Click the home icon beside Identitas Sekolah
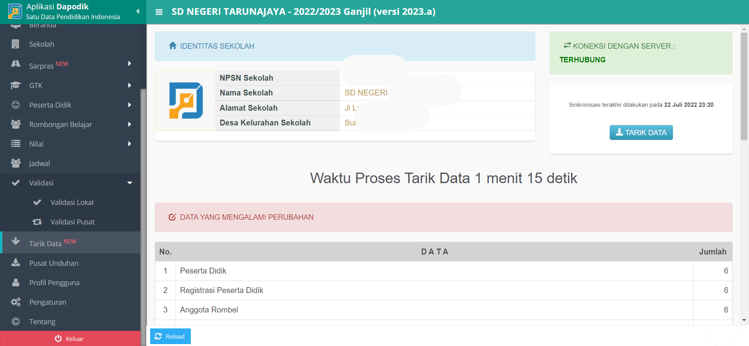 [x=173, y=46]
